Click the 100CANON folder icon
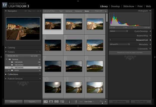The height and width of the screenshot is (107, 156). (12, 62)
